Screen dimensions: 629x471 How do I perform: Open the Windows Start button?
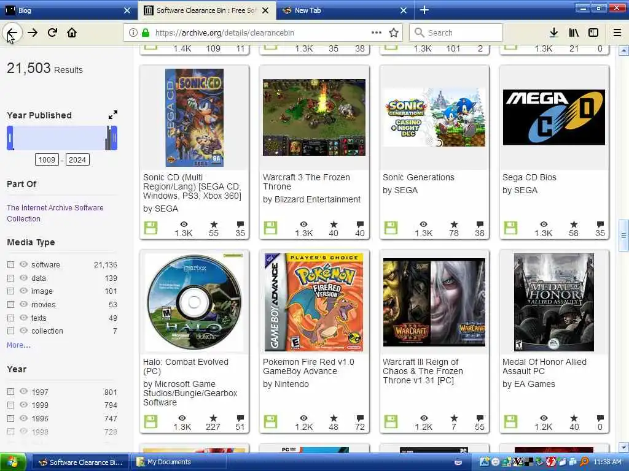(14, 462)
